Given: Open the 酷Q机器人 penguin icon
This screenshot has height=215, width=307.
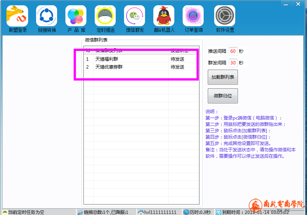Looking at the screenshot, I should click(164, 16).
